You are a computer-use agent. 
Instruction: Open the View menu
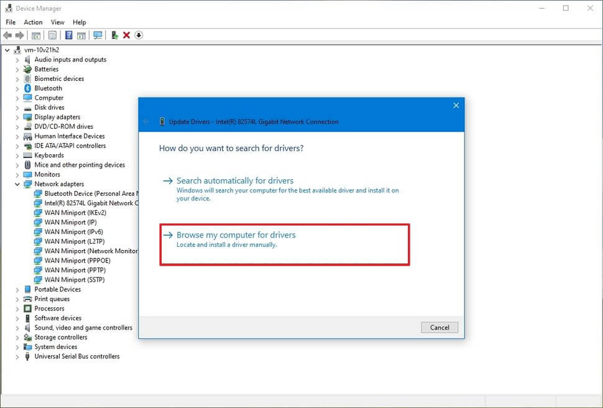[x=58, y=22]
